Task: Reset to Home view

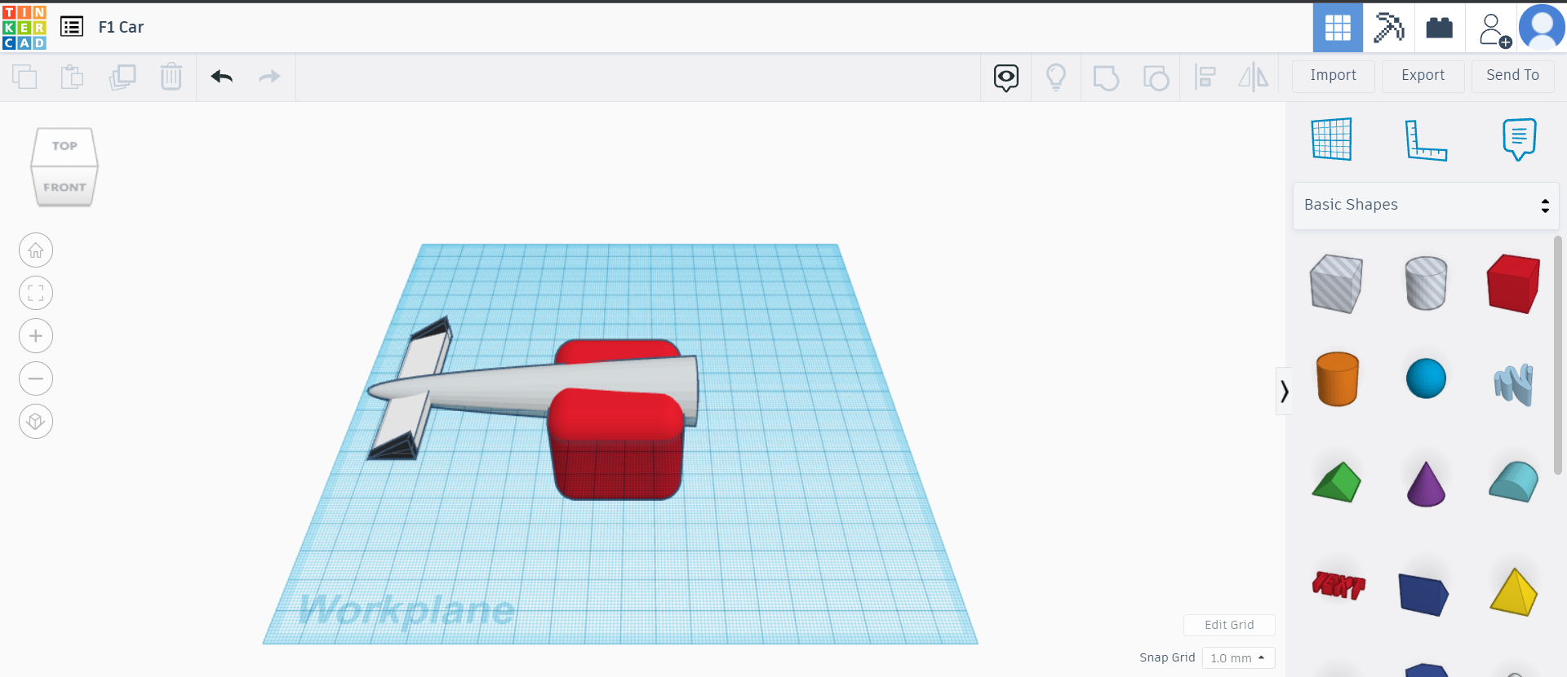Action: point(36,250)
